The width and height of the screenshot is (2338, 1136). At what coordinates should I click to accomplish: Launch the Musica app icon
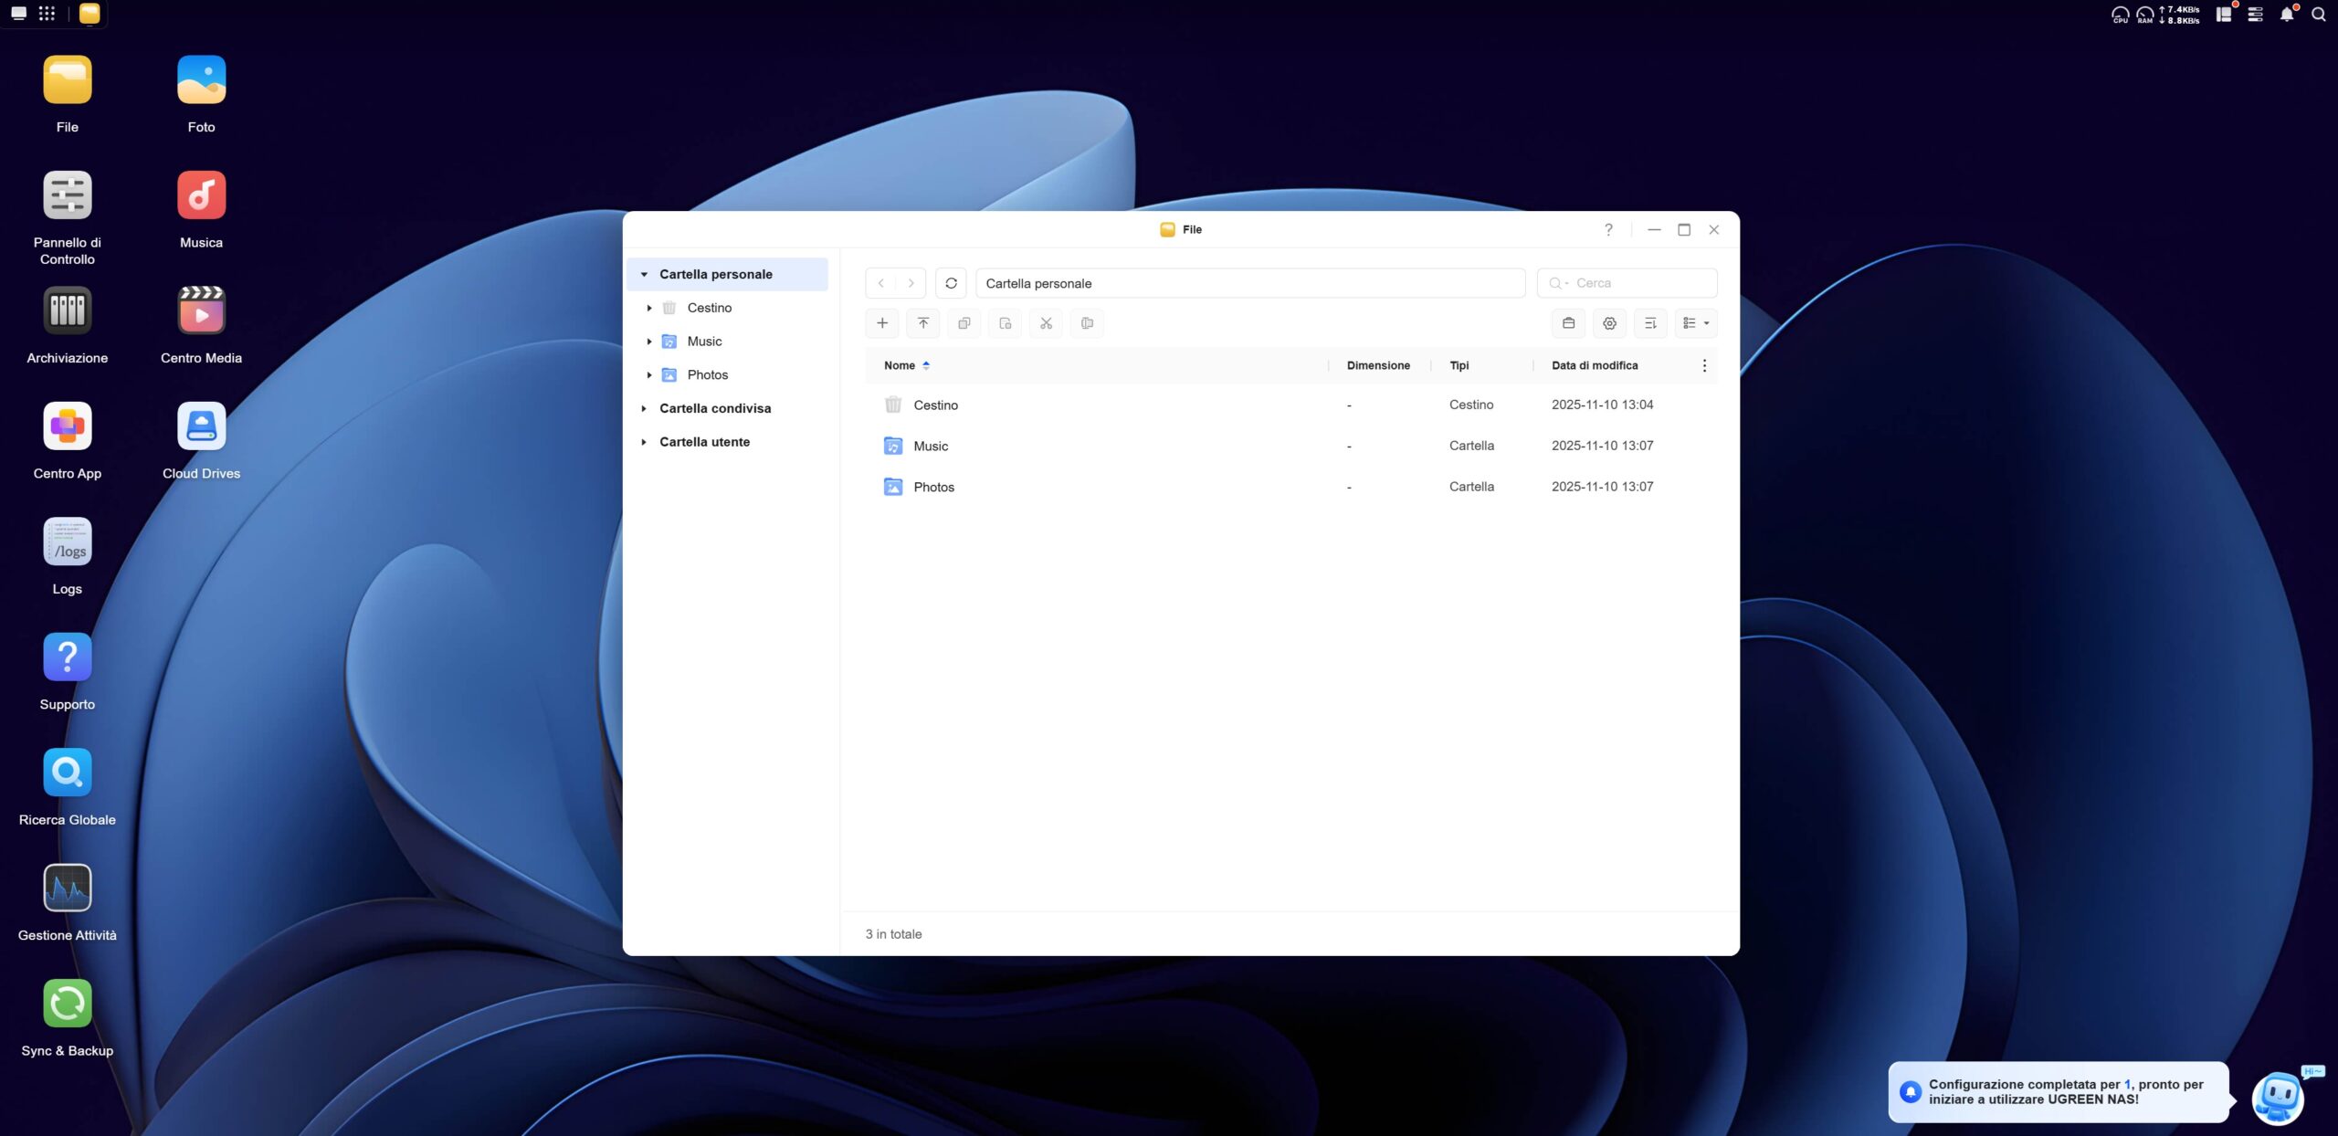coord(201,195)
